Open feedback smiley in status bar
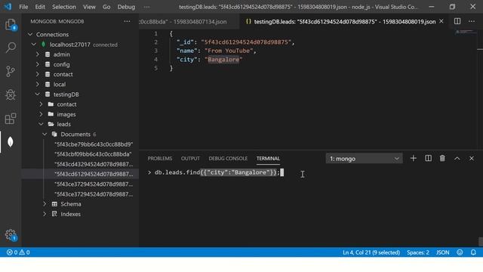 460,252
